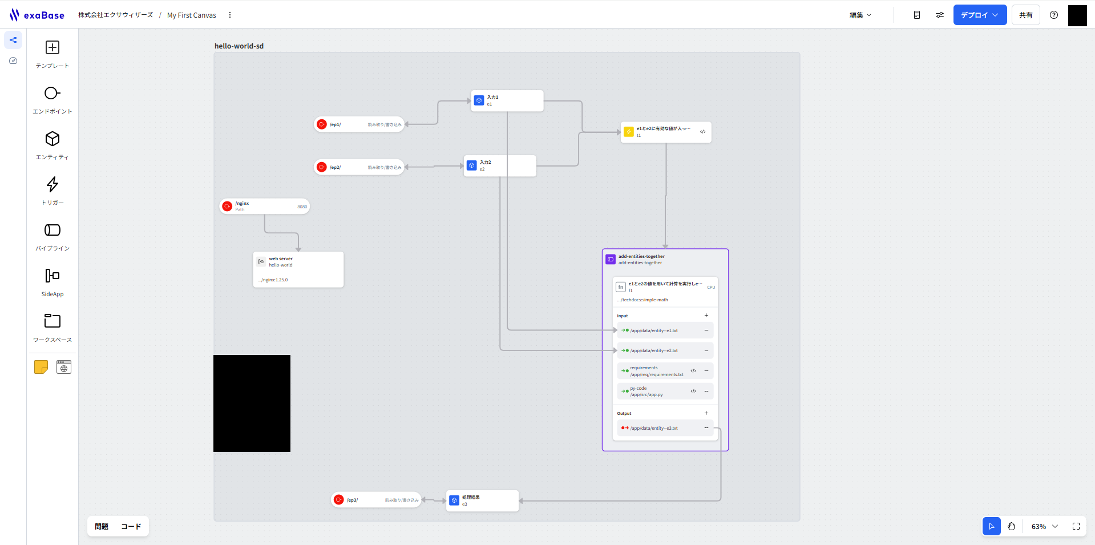Click the red /ep1/ endpoint icon
Image resolution: width=1095 pixels, height=545 pixels.
coord(322,124)
